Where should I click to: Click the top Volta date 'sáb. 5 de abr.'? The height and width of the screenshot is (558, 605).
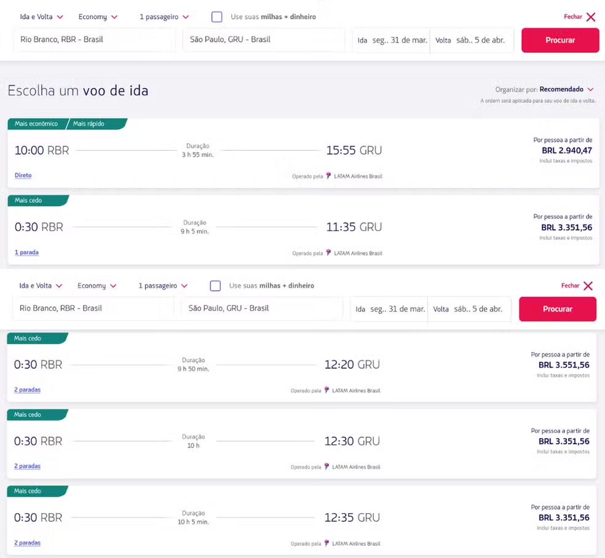point(471,41)
